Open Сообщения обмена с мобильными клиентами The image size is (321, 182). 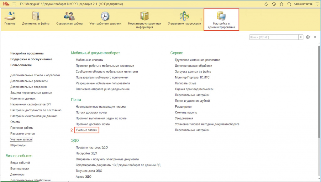[x=107, y=72]
